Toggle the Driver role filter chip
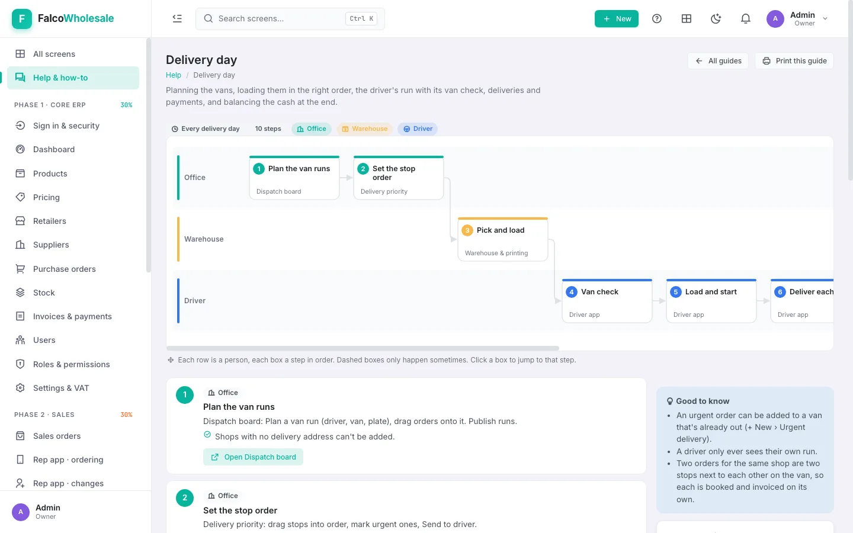853x533 pixels. [418, 129]
